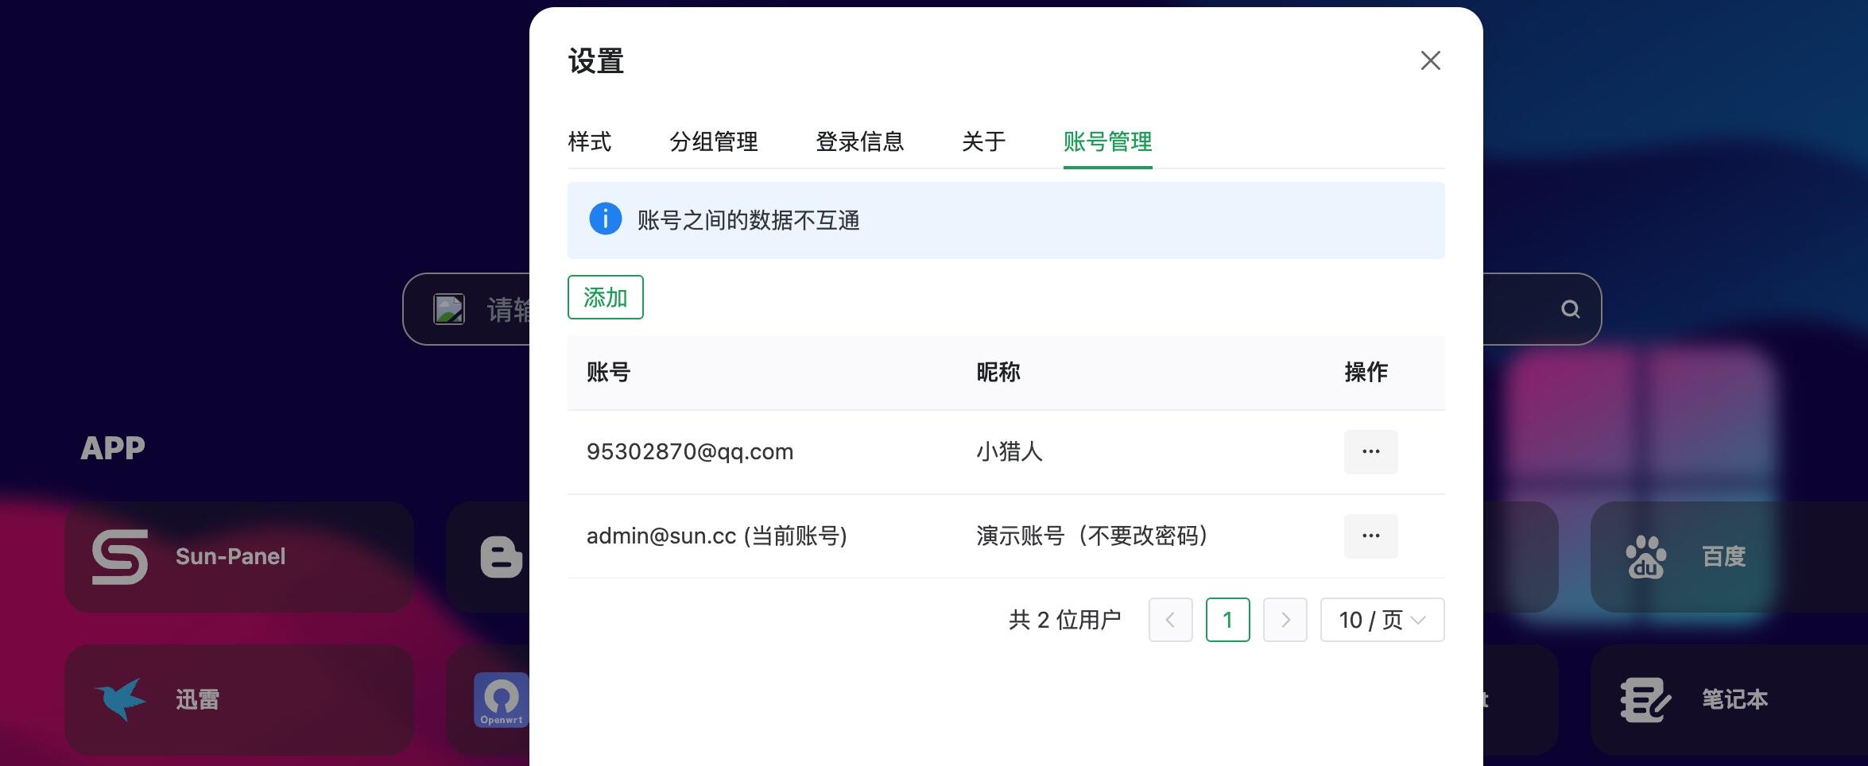The image size is (1868, 766).
Task: Click the 添加 button
Action: [606, 297]
